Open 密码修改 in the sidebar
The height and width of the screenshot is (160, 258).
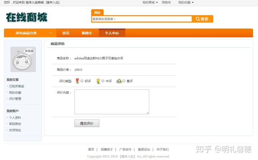(x=15, y=124)
